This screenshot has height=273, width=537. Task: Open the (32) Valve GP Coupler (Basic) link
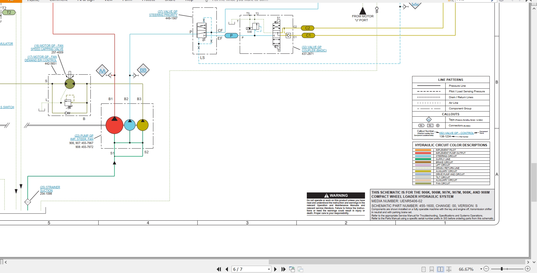[314, 49]
